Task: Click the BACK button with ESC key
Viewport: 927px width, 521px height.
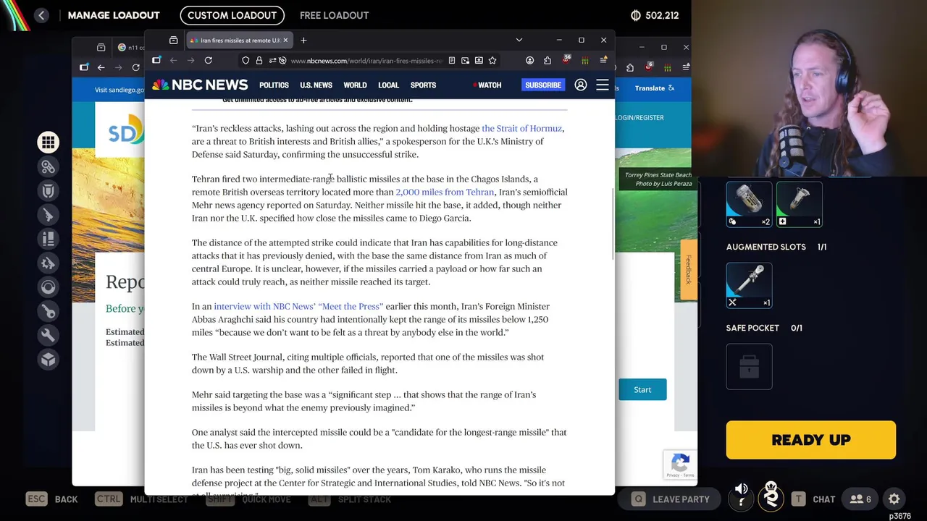Action: (x=52, y=499)
